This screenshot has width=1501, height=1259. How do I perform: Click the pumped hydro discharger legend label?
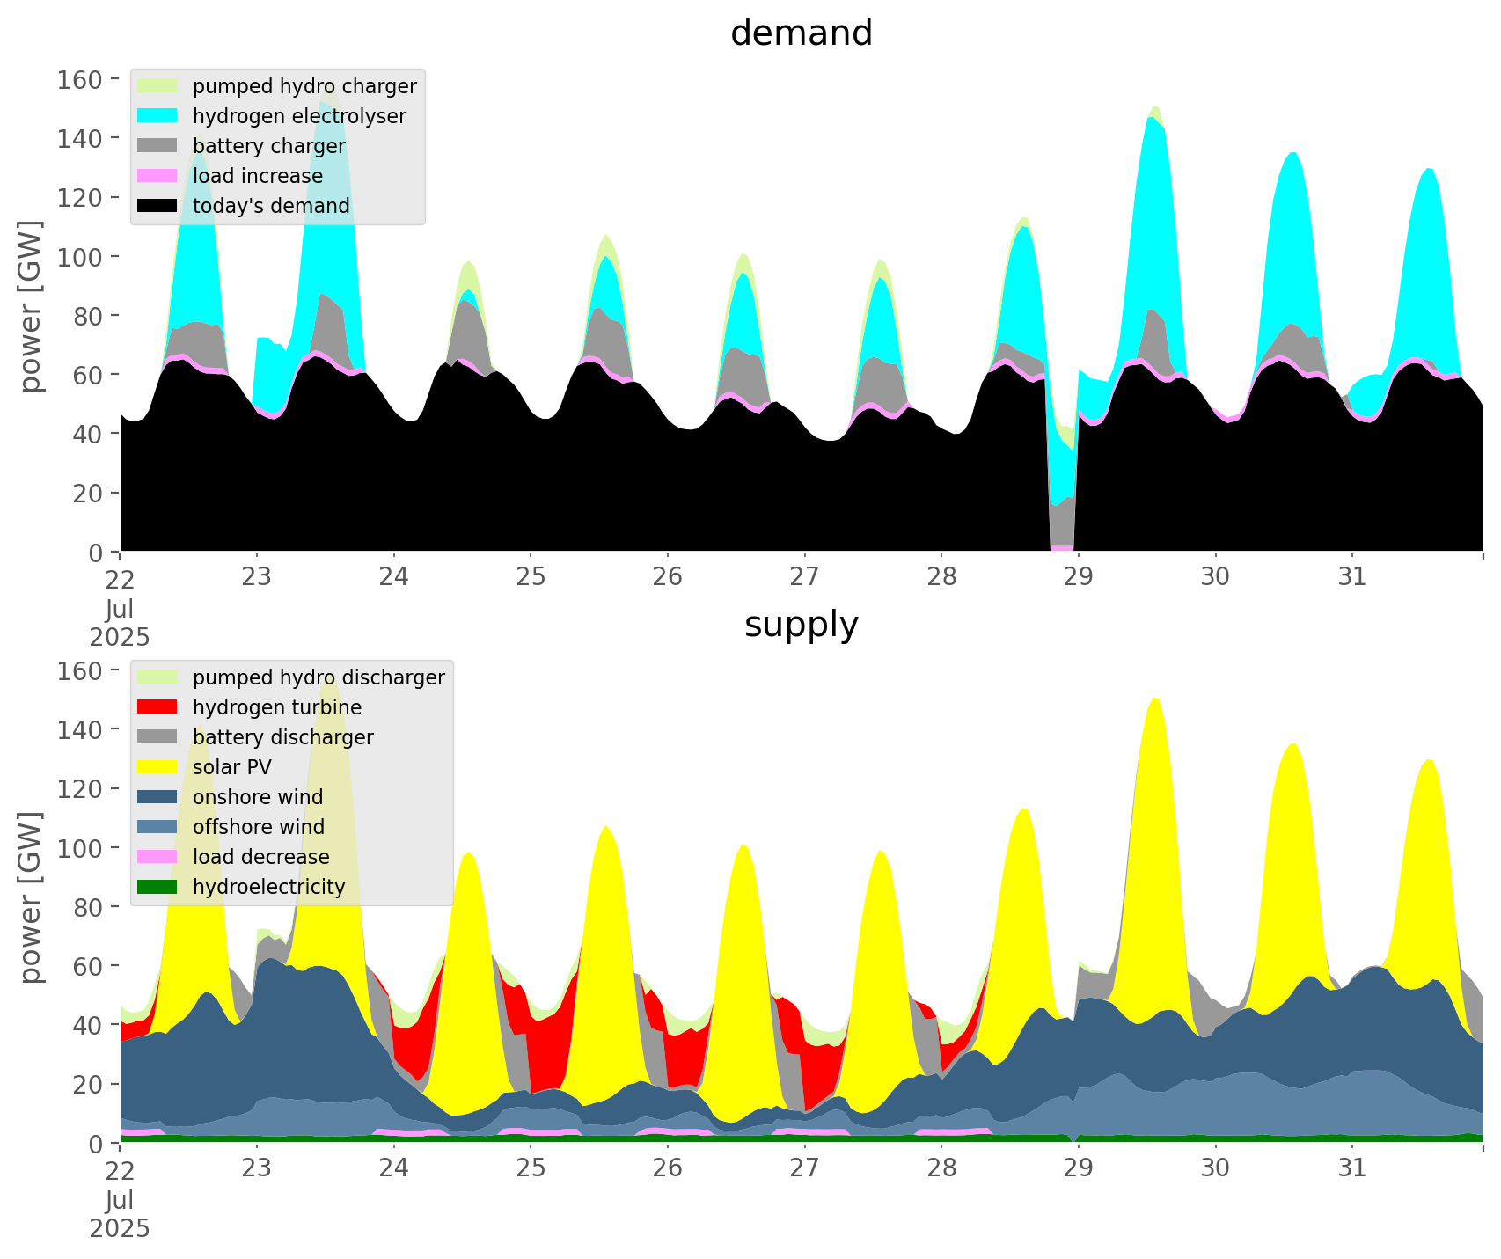click(x=319, y=677)
